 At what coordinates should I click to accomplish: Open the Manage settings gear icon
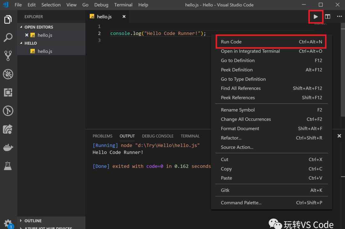pyautogui.click(x=8, y=223)
